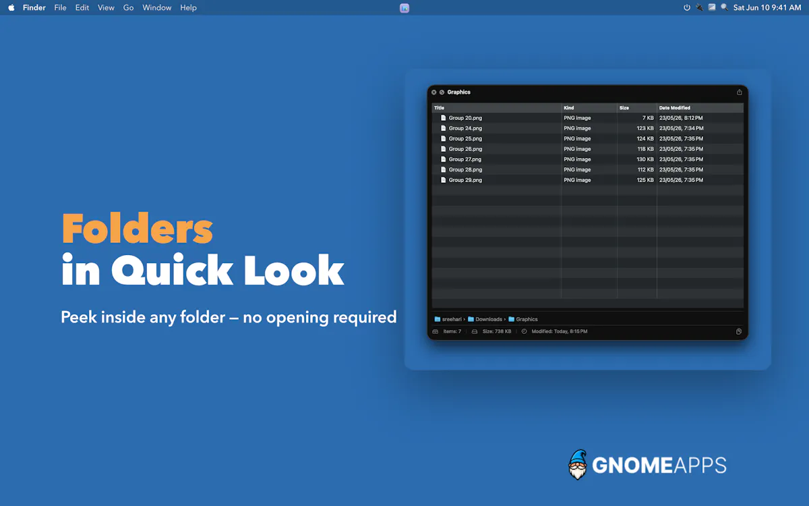Click the 112 KB size value

(645, 169)
